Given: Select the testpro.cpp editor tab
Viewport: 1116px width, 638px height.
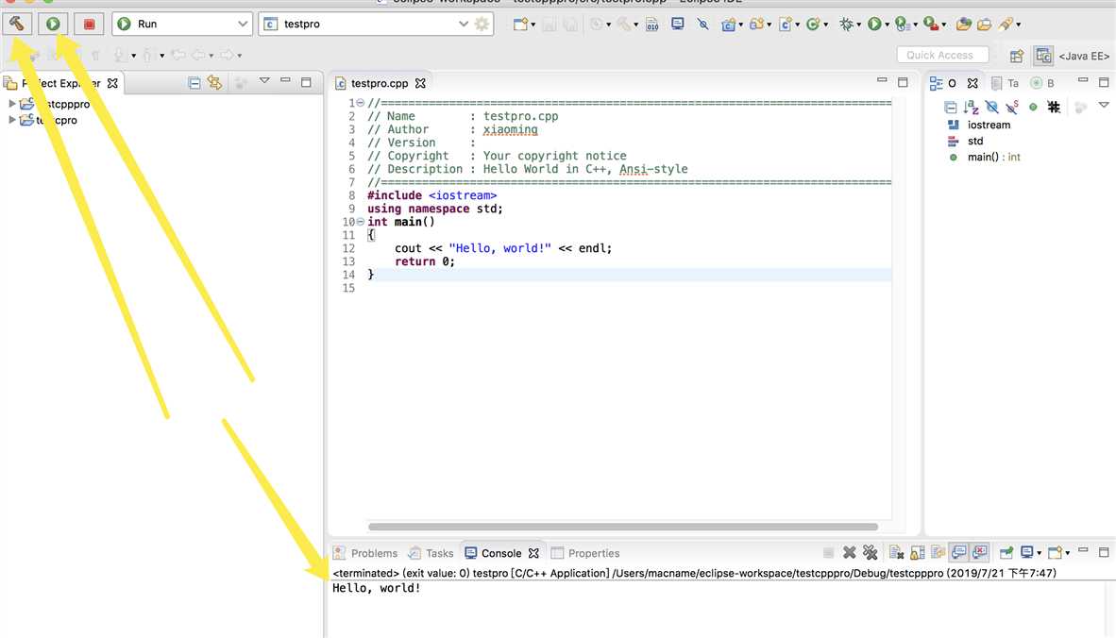Looking at the screenshot, I should [380, 83].
